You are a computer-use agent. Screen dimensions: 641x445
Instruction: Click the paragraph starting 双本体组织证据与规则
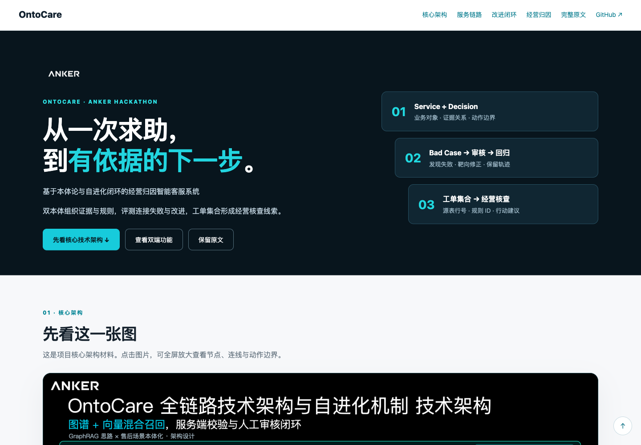point(164,211)
